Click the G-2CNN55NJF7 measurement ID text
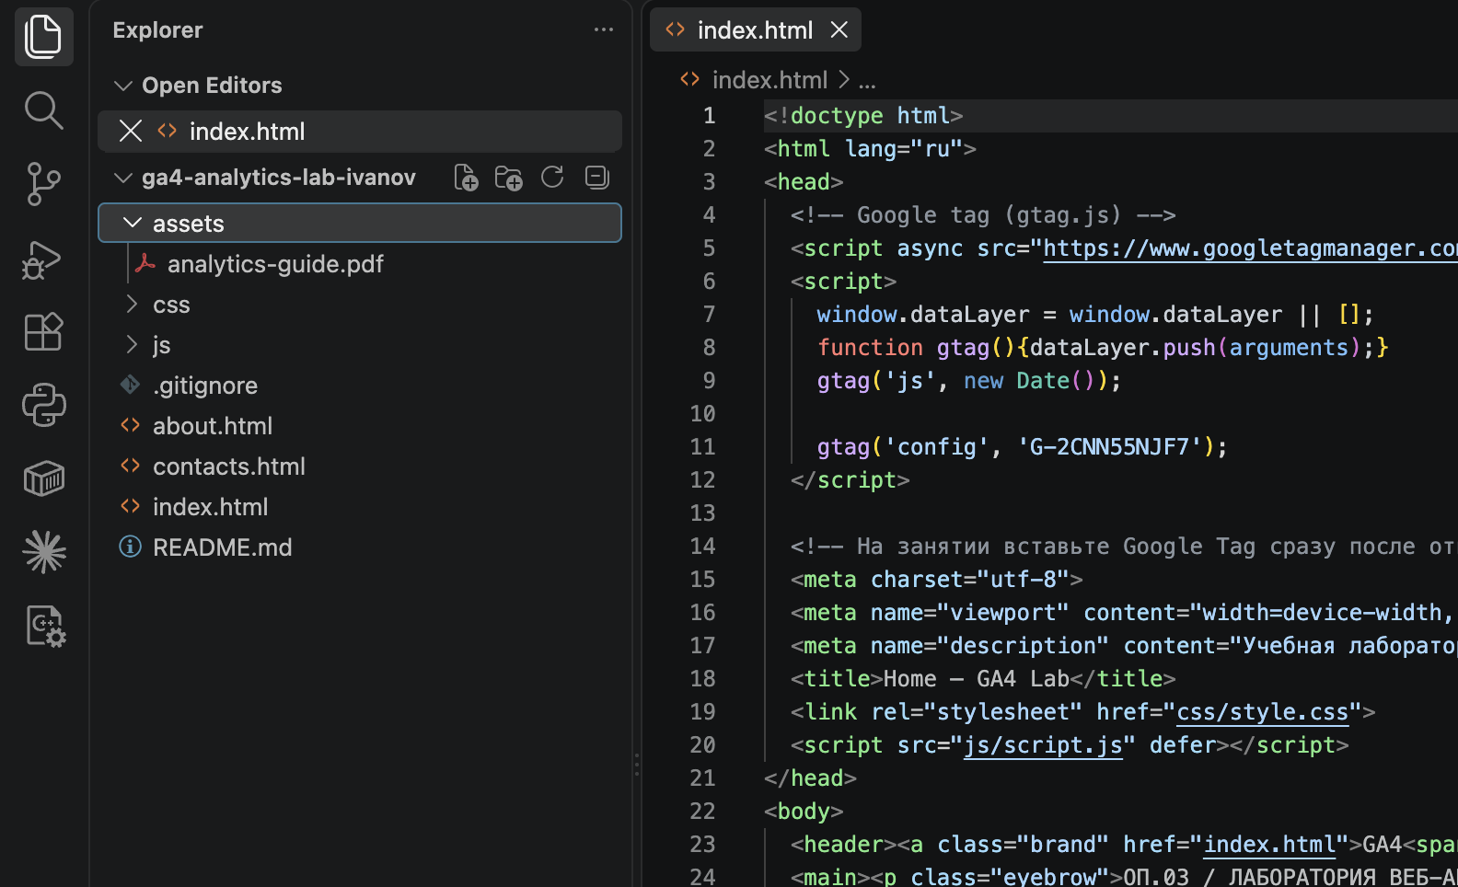1458x887 pixels. click(x=1109, y=447)
